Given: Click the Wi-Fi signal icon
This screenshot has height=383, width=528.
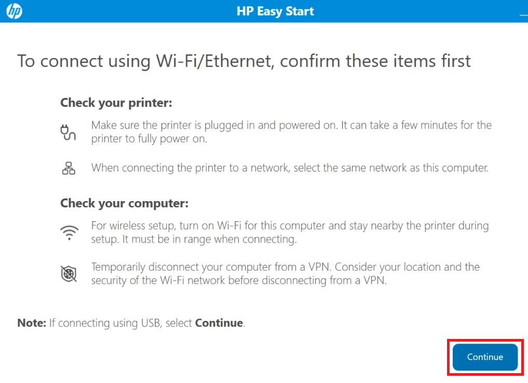Looking at the screenshot, I should [70, 232].
